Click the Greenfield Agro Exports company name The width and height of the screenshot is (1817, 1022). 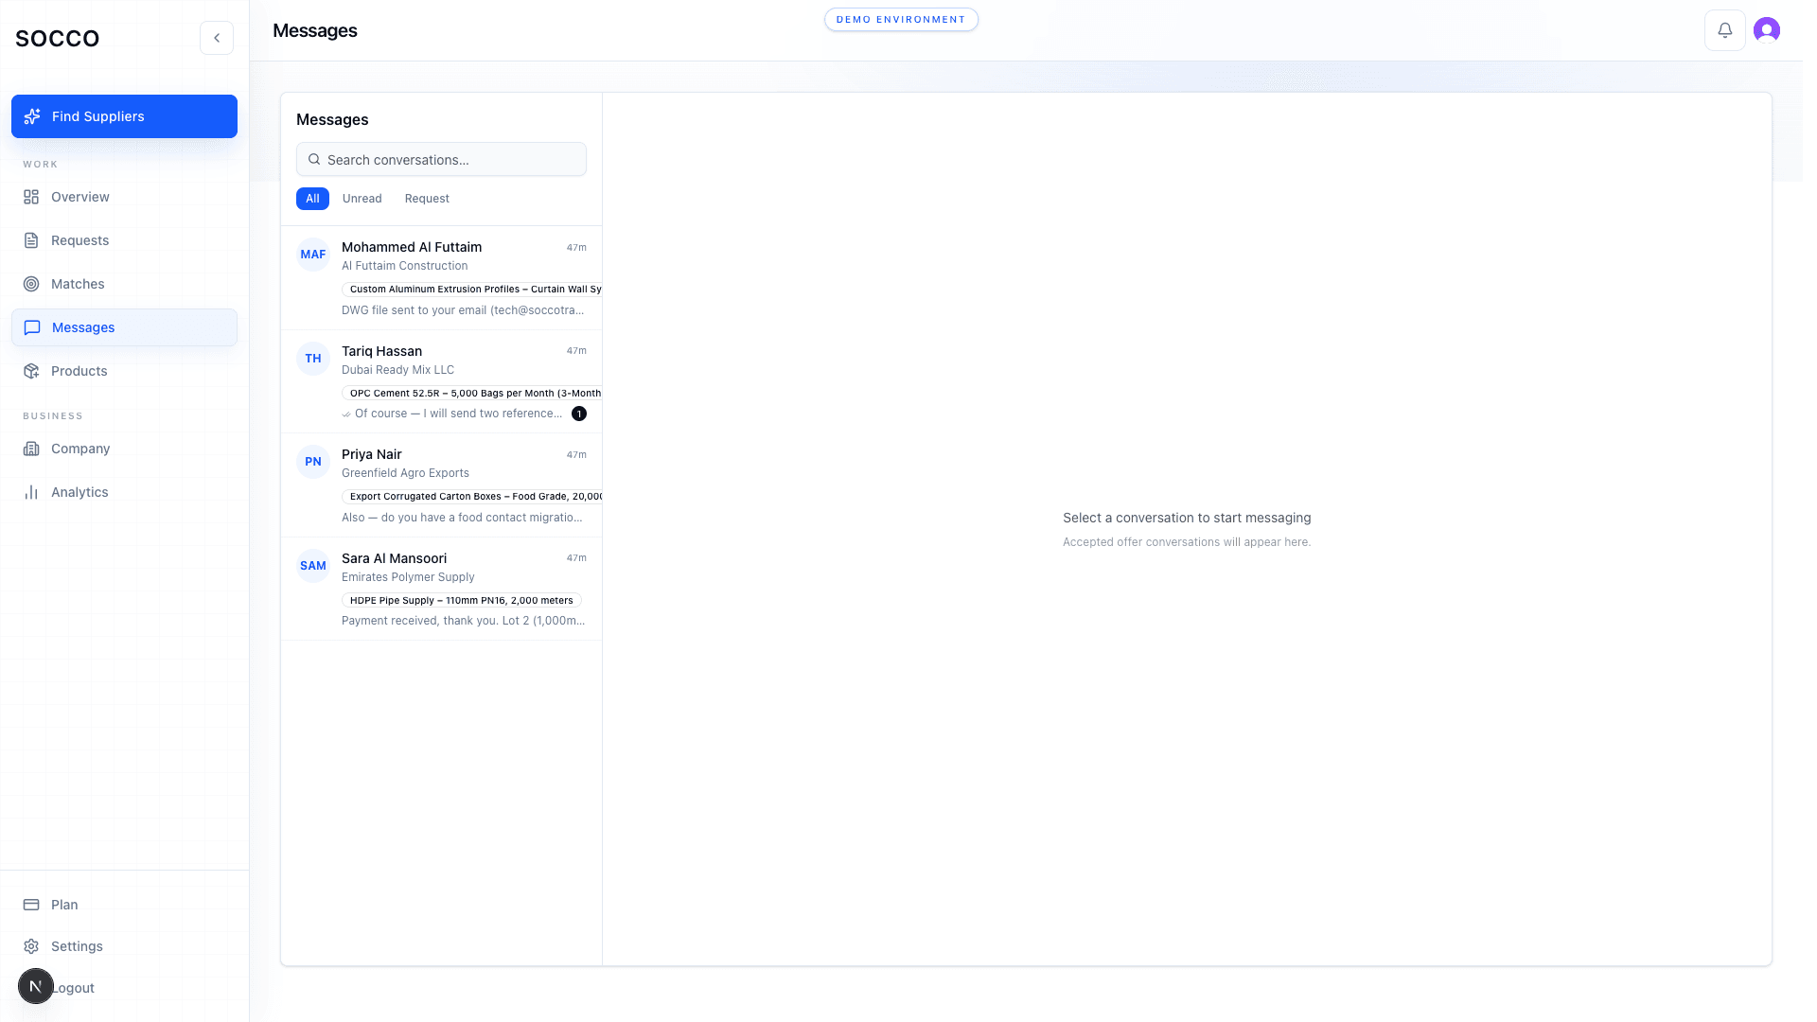405,473
